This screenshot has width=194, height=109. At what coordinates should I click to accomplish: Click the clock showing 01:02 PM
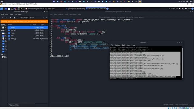click(172, 9)
